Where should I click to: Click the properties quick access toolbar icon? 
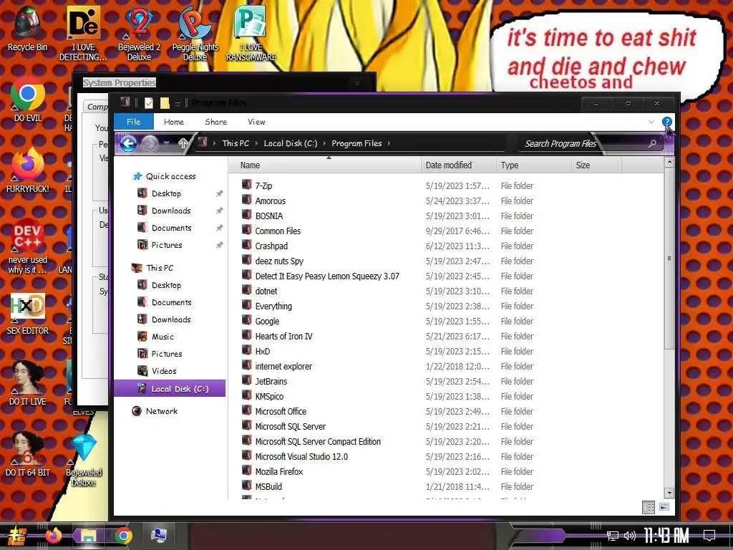(x=149, y=103)
